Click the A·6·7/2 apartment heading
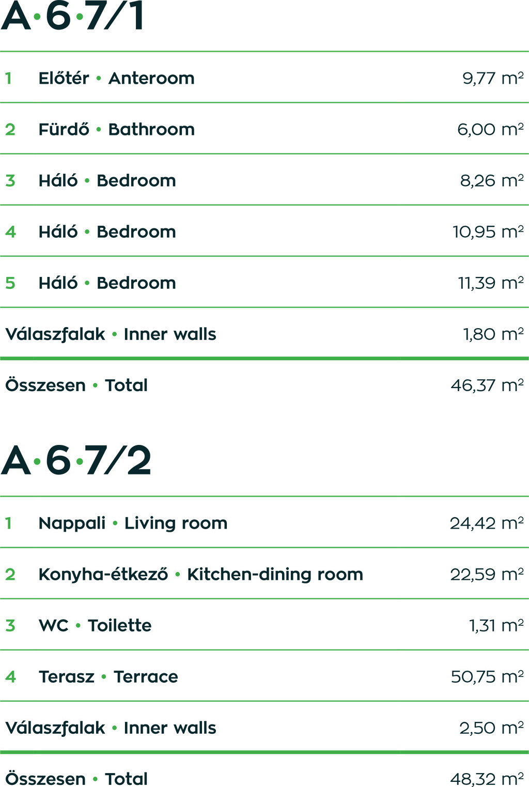 [x=76, y=460]
